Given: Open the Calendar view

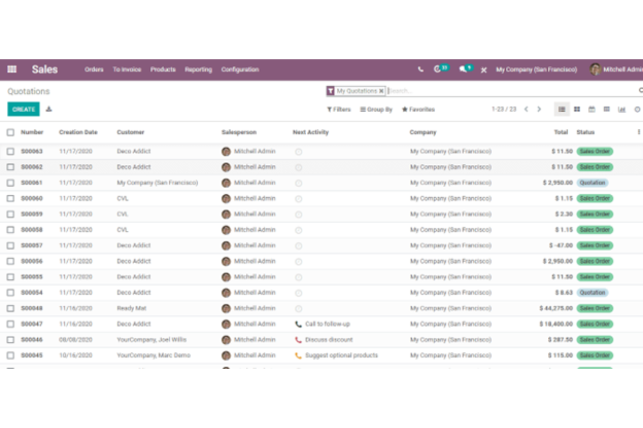Looking at the screenshot, I should 592,109.
